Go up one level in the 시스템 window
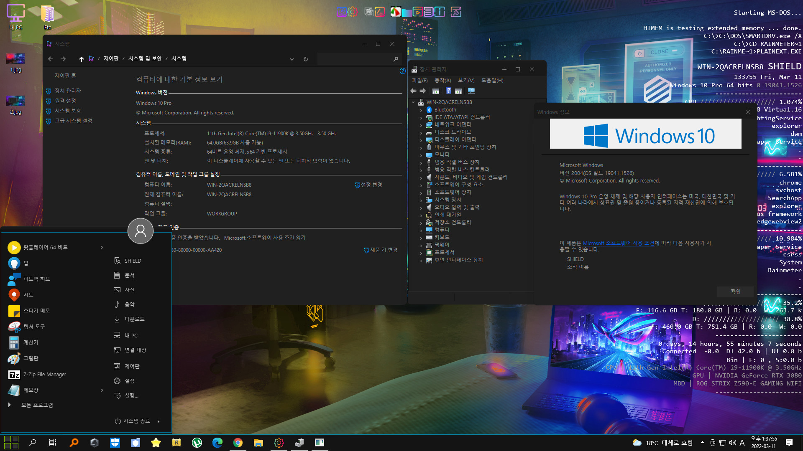This screenshot has width=803, height=451. (81, 59)
